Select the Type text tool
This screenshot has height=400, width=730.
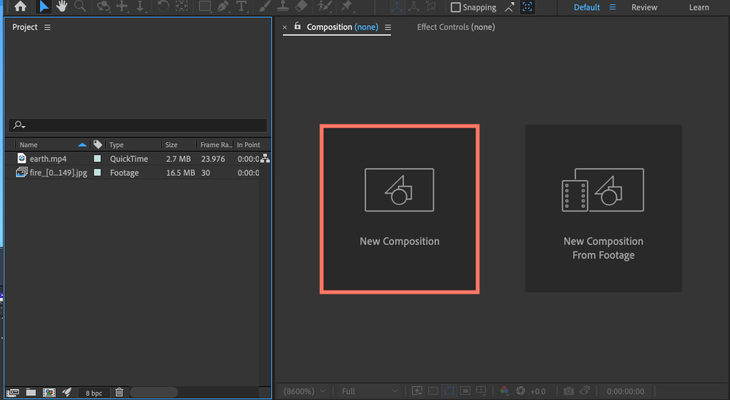pos(241,7)
